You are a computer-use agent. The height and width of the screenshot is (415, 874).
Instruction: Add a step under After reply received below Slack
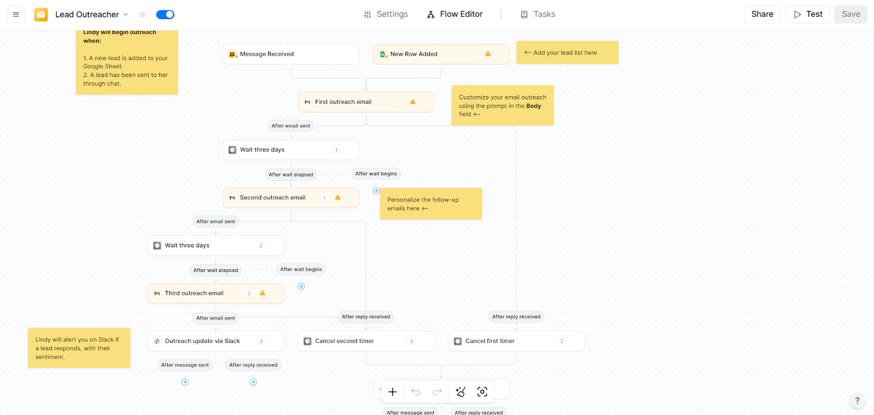pyautogui.click(x=253, y=382)
